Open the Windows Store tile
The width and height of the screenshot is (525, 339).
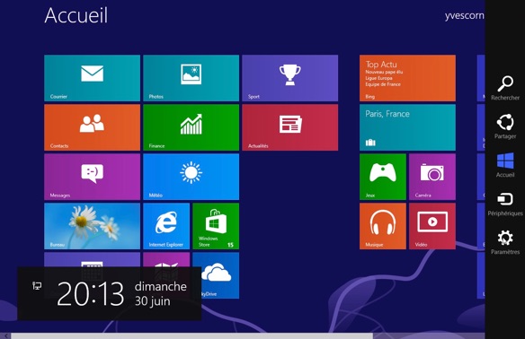[216, 226]
